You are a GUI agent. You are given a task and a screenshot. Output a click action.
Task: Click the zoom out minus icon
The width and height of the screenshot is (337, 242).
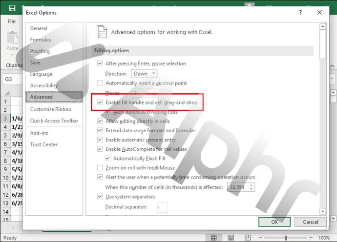click(260, 238)
